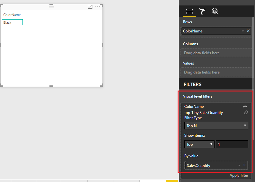This screenshot has width=255, height=183.
Task: Click the ColorName filter card title
Action: tap(194, 107)
